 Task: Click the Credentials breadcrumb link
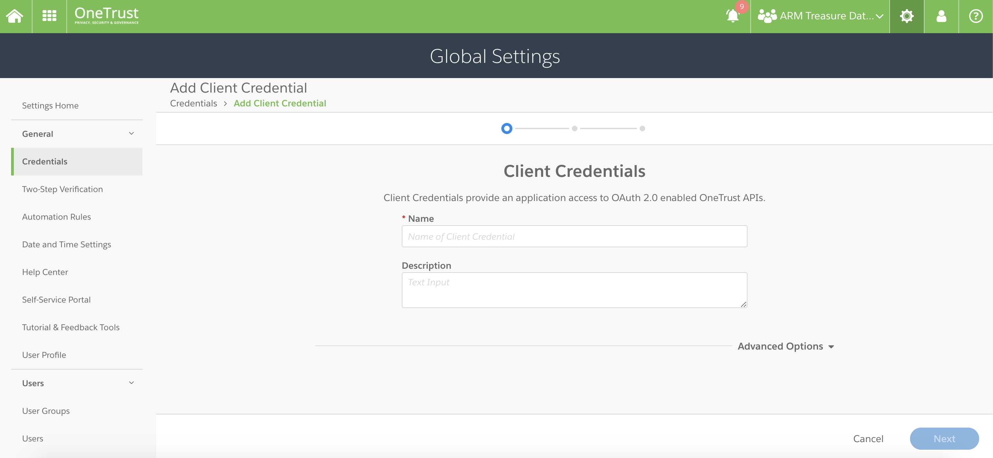coord(193,103)
